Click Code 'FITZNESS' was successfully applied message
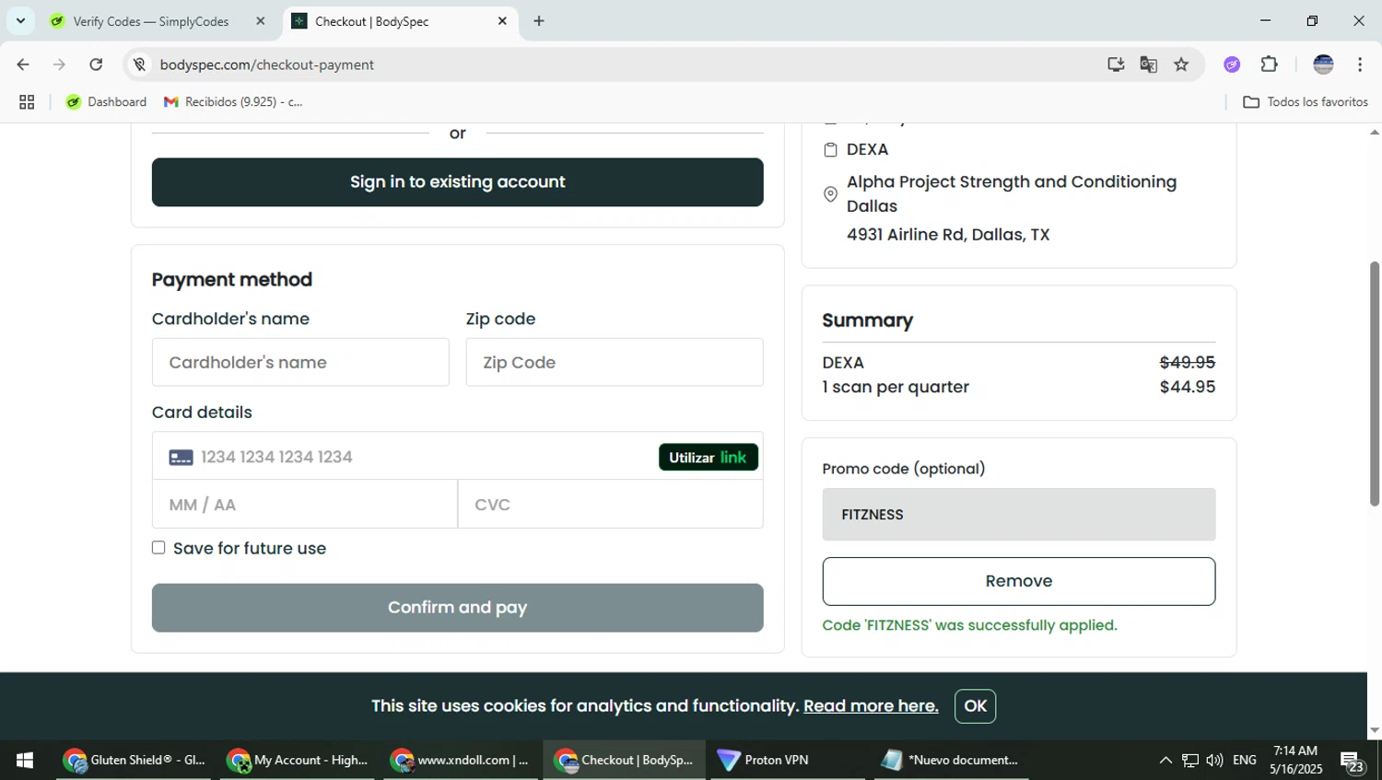Screen dimensions: 1382x780 point(969,625)
